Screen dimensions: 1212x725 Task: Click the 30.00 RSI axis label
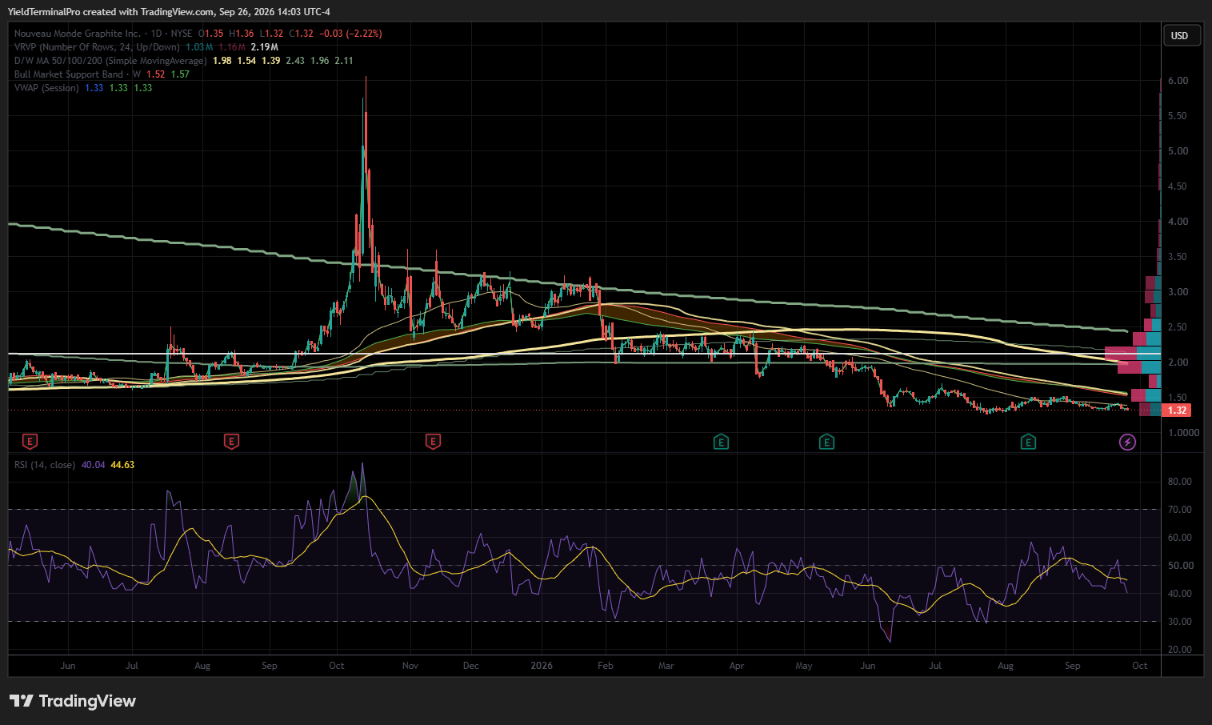(1180, 622)
